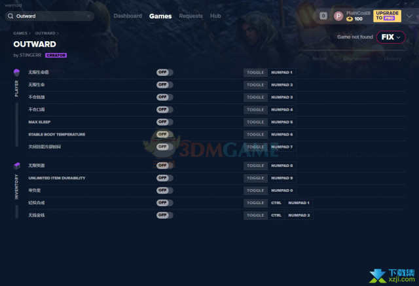Flip the switch in the NUMPAD 1 player row

164,73
